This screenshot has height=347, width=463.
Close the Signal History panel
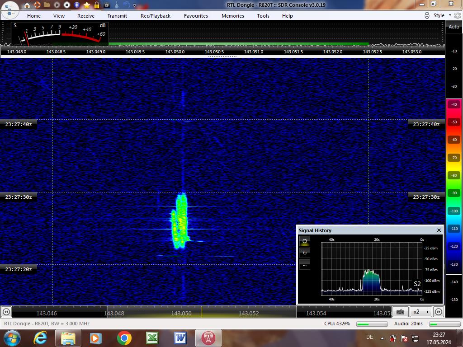pos(439,230)
